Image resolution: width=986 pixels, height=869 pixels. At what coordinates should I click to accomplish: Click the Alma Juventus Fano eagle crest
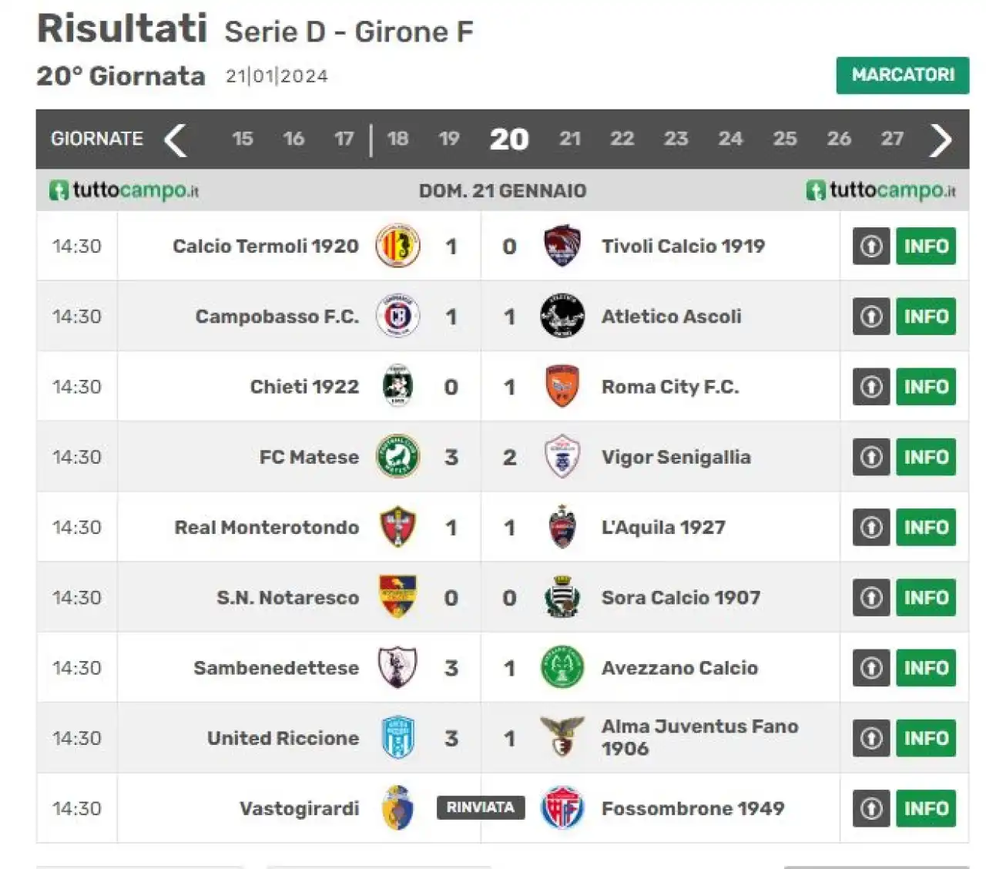tap(562, 736)
